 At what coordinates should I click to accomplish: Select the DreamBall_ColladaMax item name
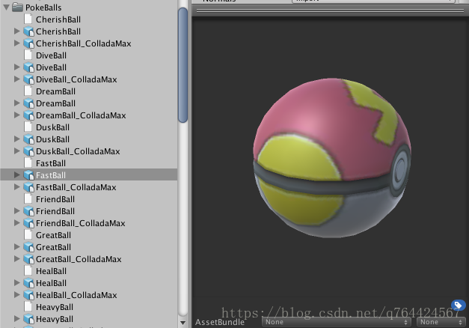(81, 115)
